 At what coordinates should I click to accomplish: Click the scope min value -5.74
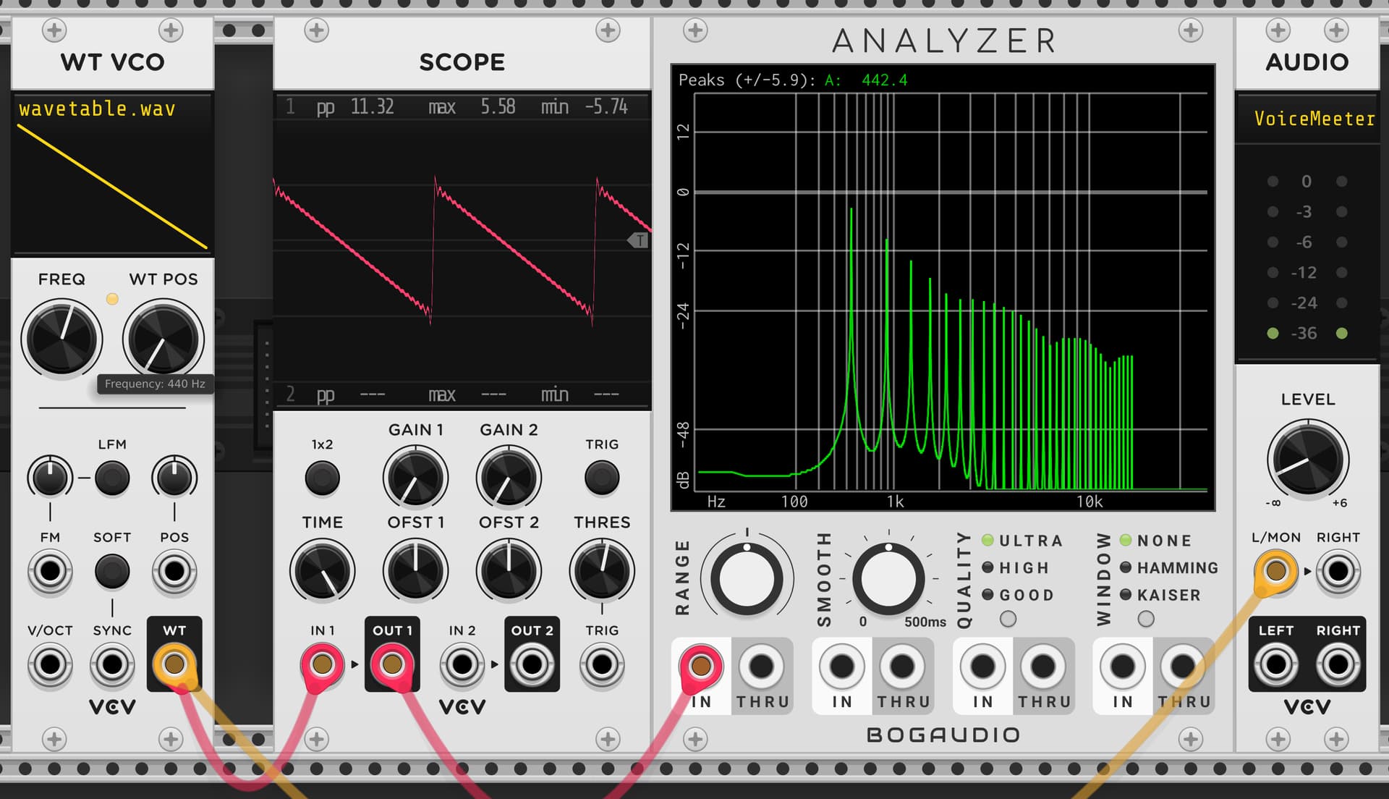point(606,107)
